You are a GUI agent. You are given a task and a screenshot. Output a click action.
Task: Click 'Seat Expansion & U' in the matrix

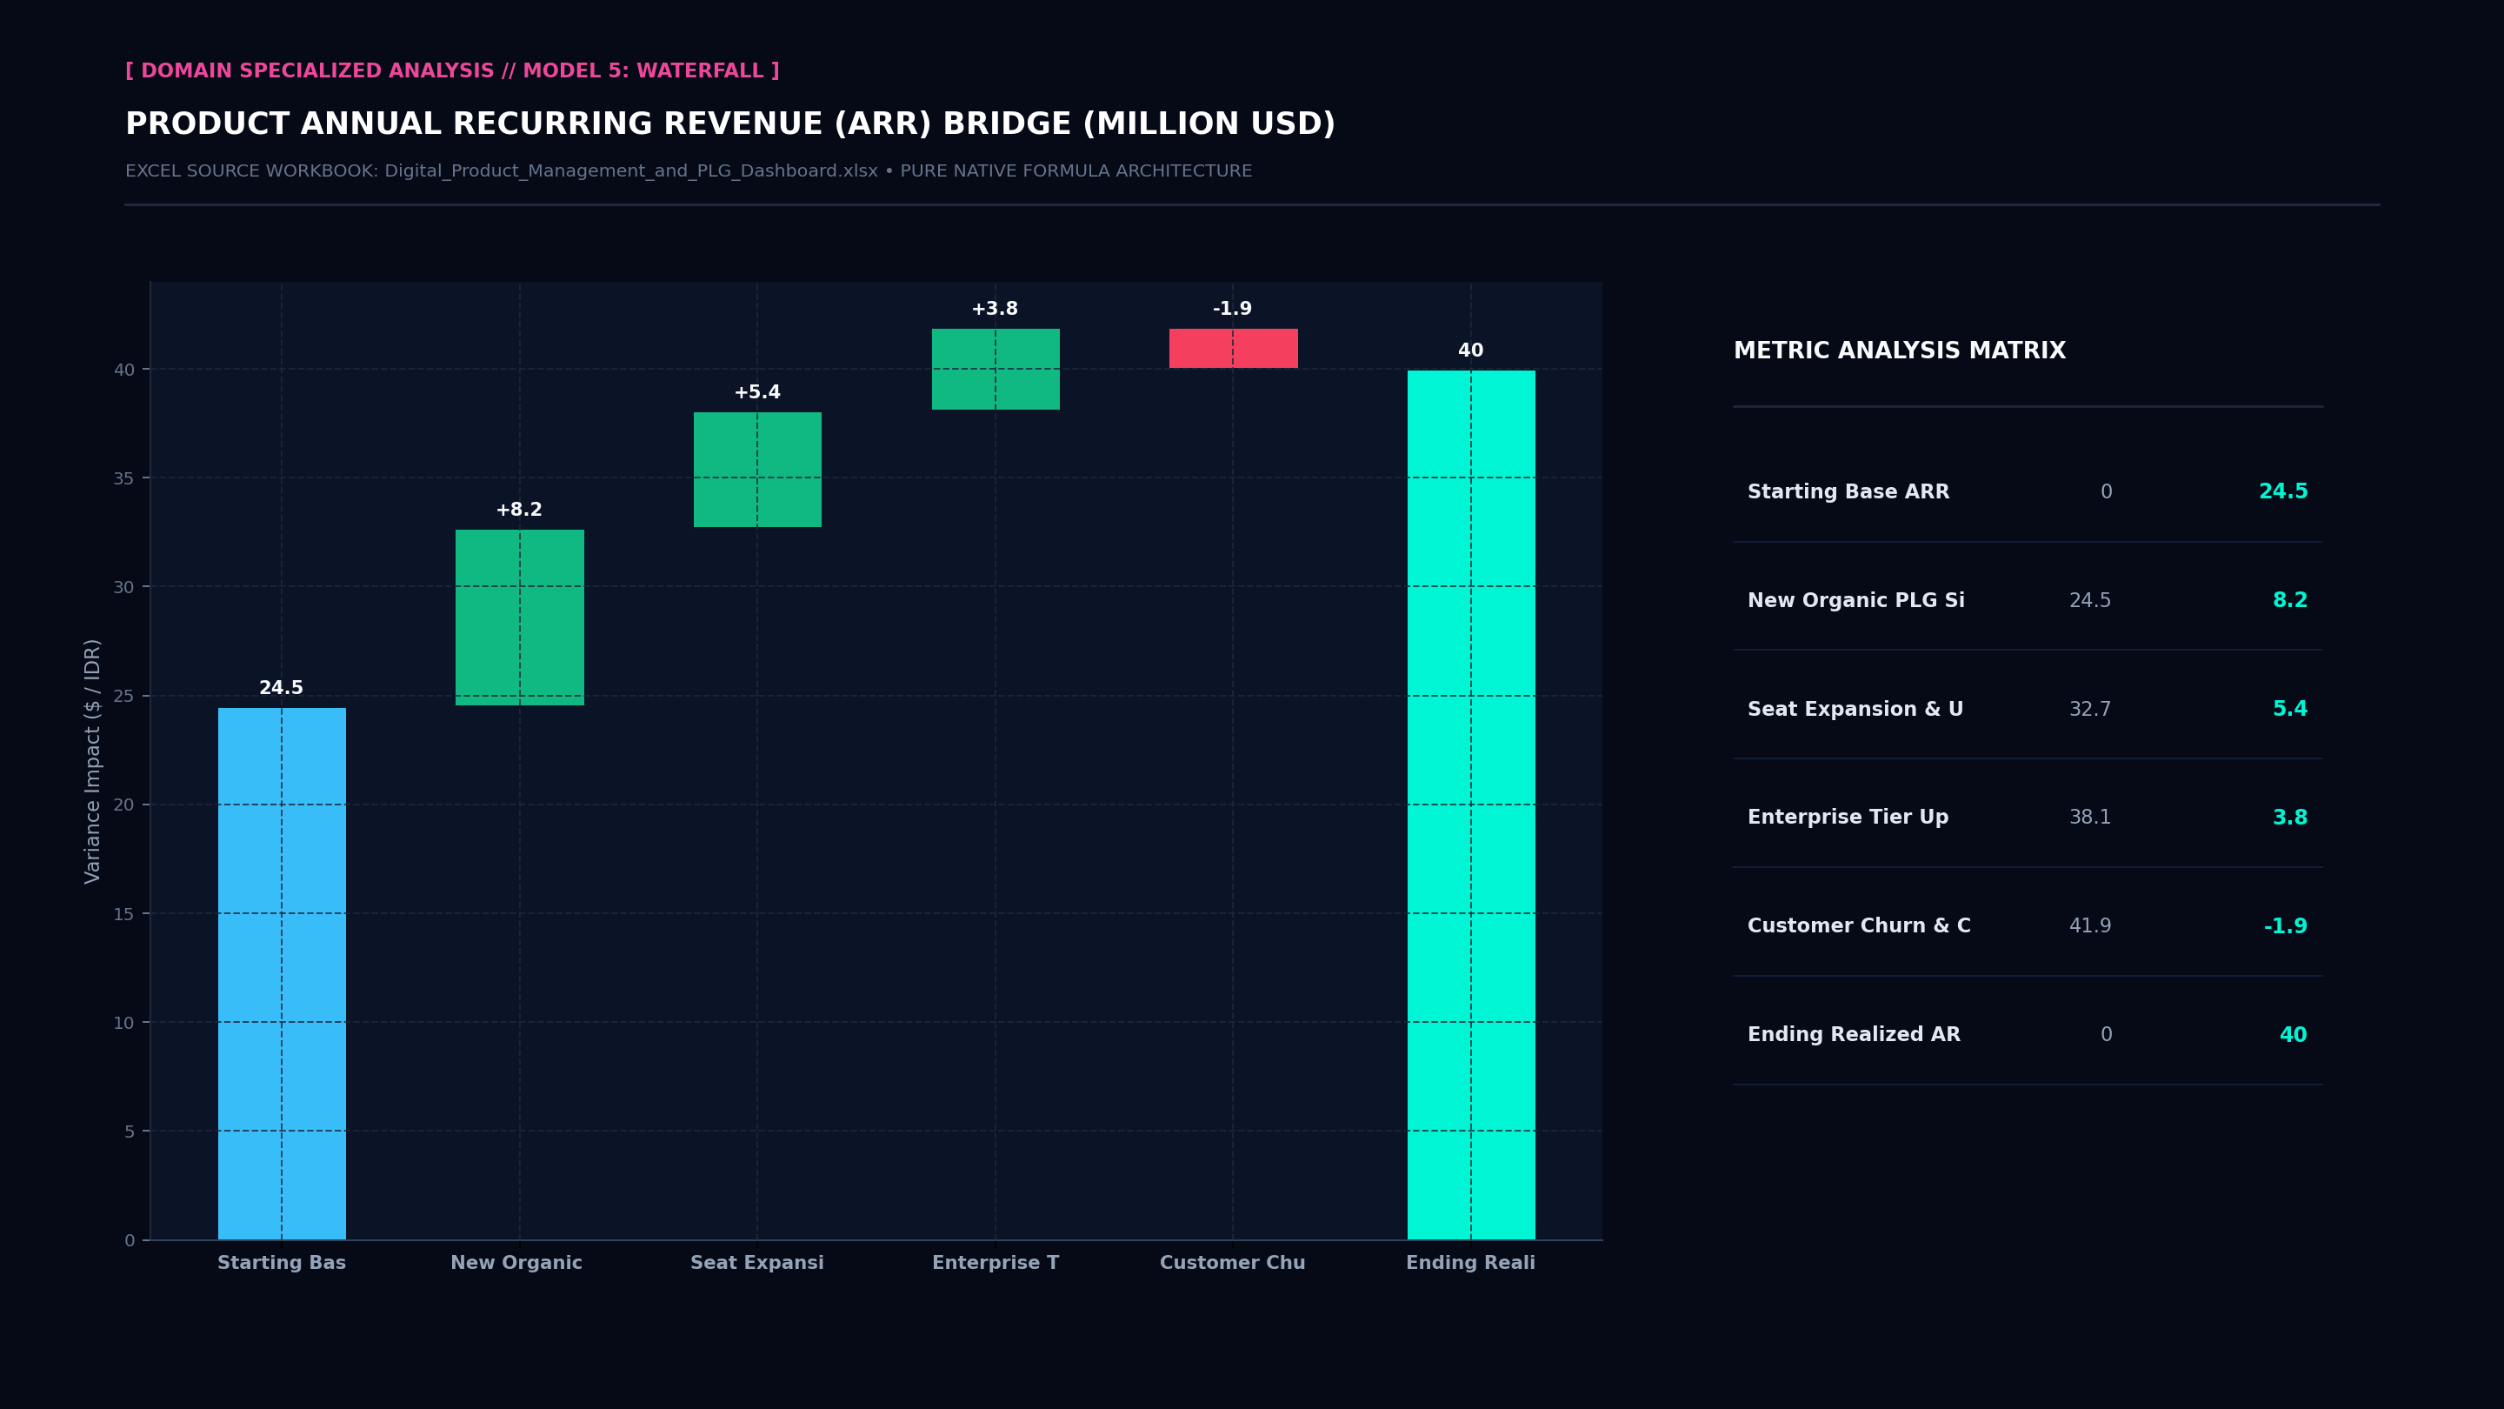click(1855, 709)
